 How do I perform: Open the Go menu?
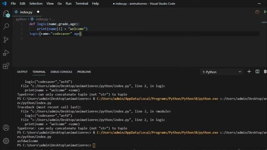click(x=60, y=4)
